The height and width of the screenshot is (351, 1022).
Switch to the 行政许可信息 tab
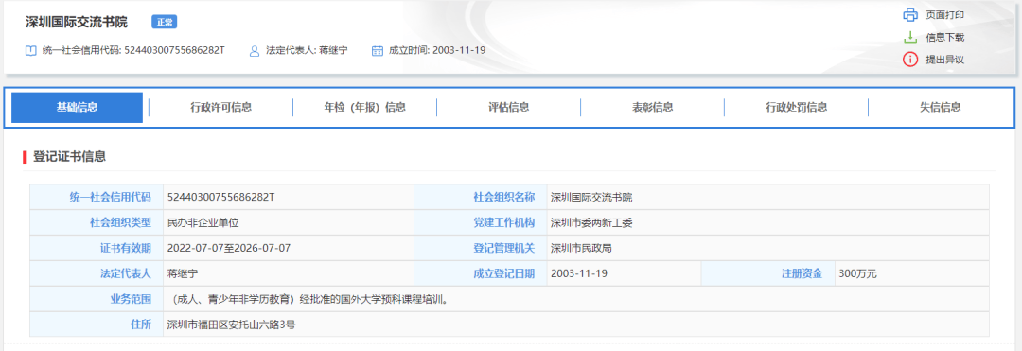click(x=220, y=108)
